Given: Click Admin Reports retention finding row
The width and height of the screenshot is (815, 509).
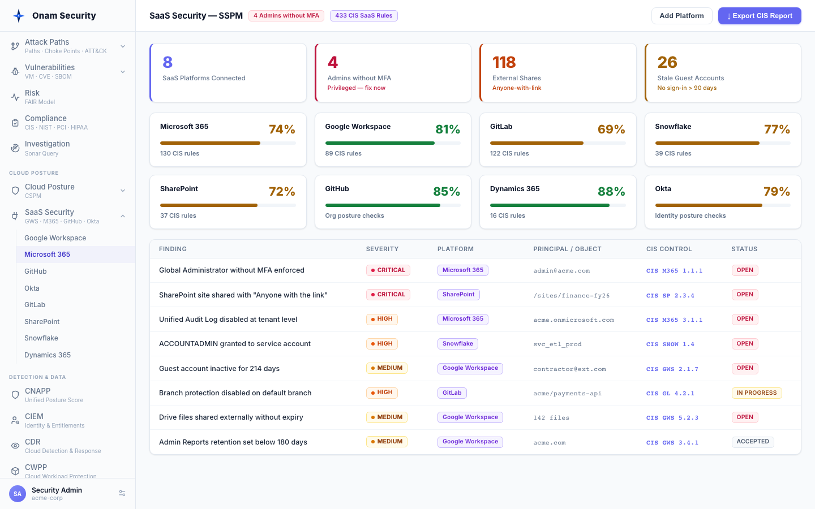Looking at the screenshot, I should click(x=475, y=442).
